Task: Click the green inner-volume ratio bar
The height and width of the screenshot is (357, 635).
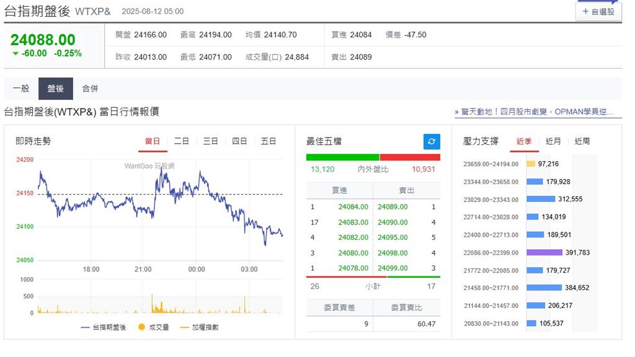Action: click(342, 157)
